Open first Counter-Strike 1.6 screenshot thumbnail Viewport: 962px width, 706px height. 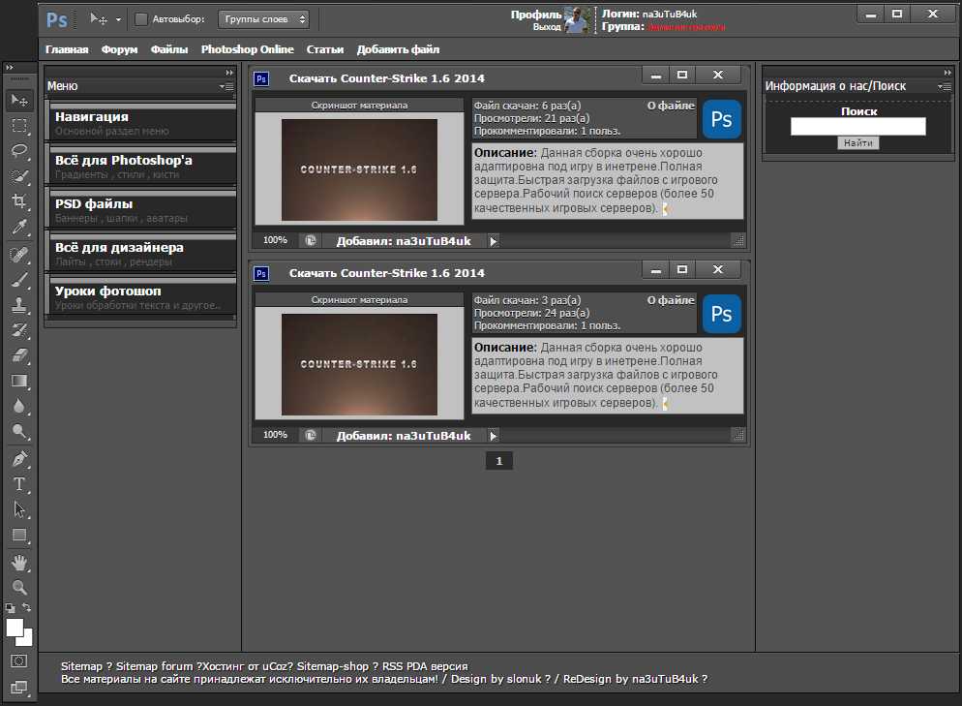pyautogui.click(x=359, y=169)
